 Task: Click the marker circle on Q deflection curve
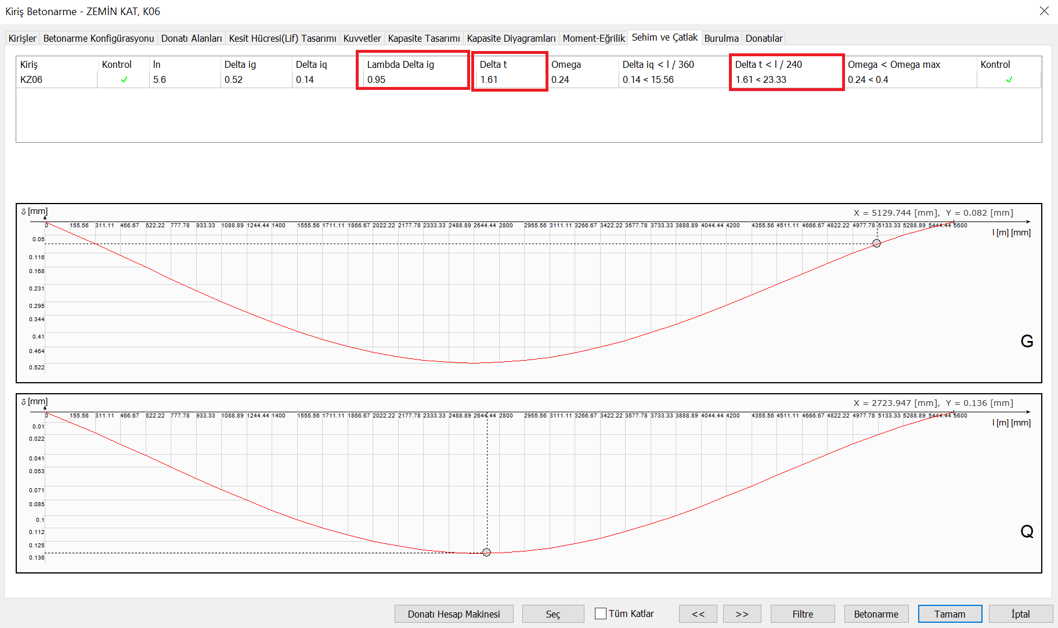[487, 553]
